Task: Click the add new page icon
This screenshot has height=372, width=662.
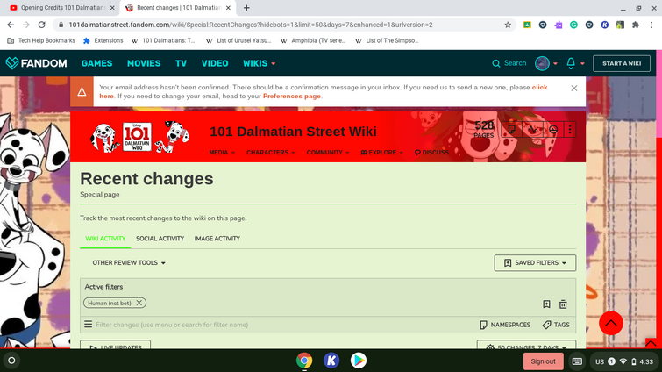Action: [512, 130]
